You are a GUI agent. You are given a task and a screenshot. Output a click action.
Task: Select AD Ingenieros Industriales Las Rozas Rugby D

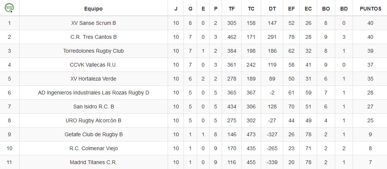coord(93,93)
